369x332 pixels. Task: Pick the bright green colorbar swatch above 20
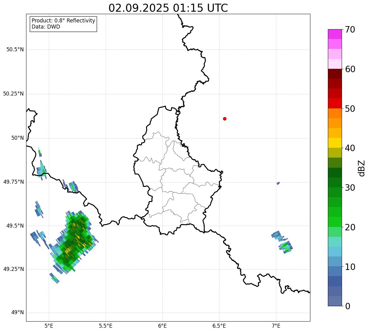click(x=335, y=222)
